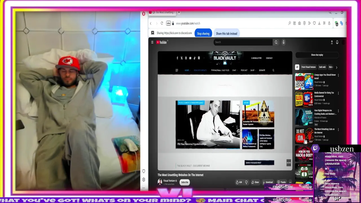This screenshot has height=203, width=361.
Task: Open Opera sidebar settings gear
Action: tap(144, 180)
